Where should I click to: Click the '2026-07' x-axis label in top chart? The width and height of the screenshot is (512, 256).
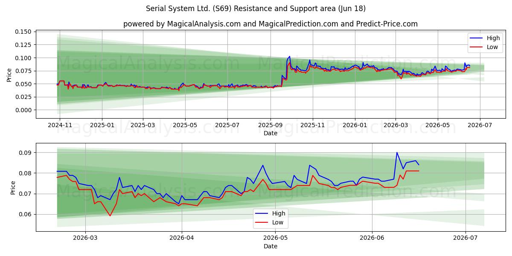(480, 125)
